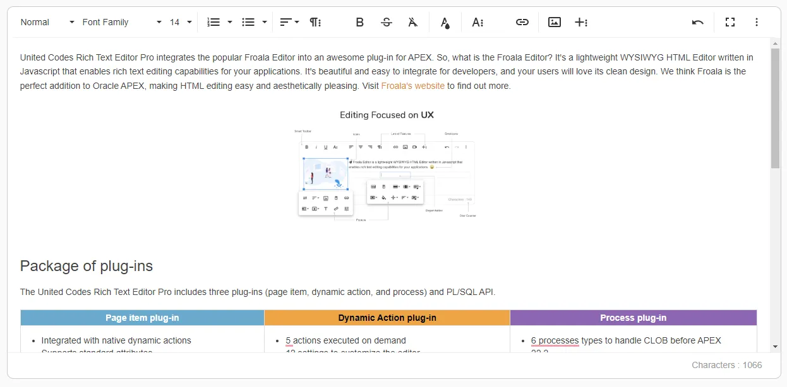Insert a link

pyautogui.click(x=522, y=22)
